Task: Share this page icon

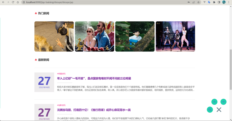Action: click(193, 2)
